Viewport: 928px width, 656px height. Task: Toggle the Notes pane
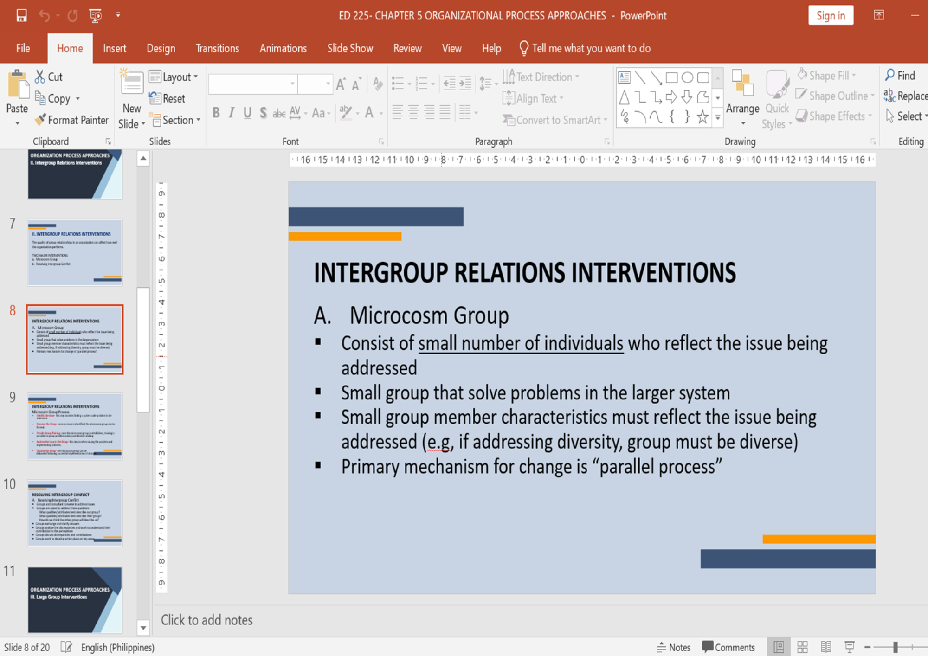coord(674,647)
